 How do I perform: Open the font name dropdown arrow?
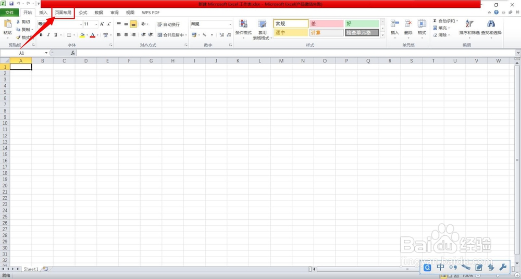[81, 24]
